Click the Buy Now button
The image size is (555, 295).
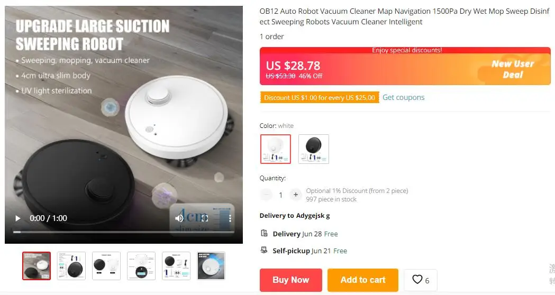(x=291, y=280)
